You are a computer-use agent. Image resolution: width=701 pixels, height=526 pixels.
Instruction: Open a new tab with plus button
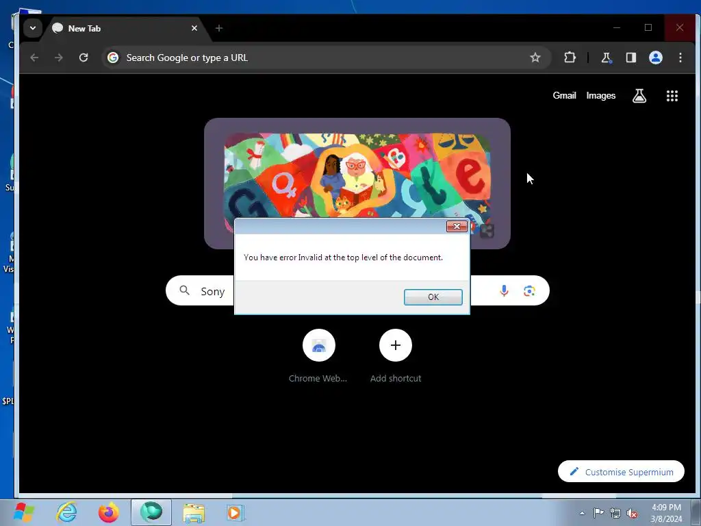pos(218,28)
